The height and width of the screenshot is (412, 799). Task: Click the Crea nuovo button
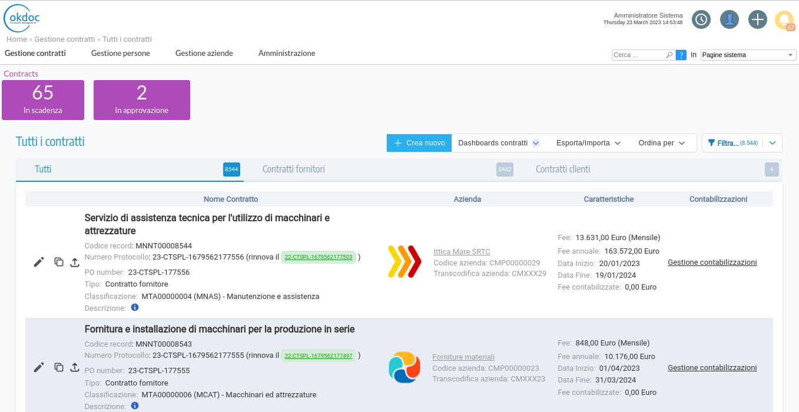click(419, 143)
